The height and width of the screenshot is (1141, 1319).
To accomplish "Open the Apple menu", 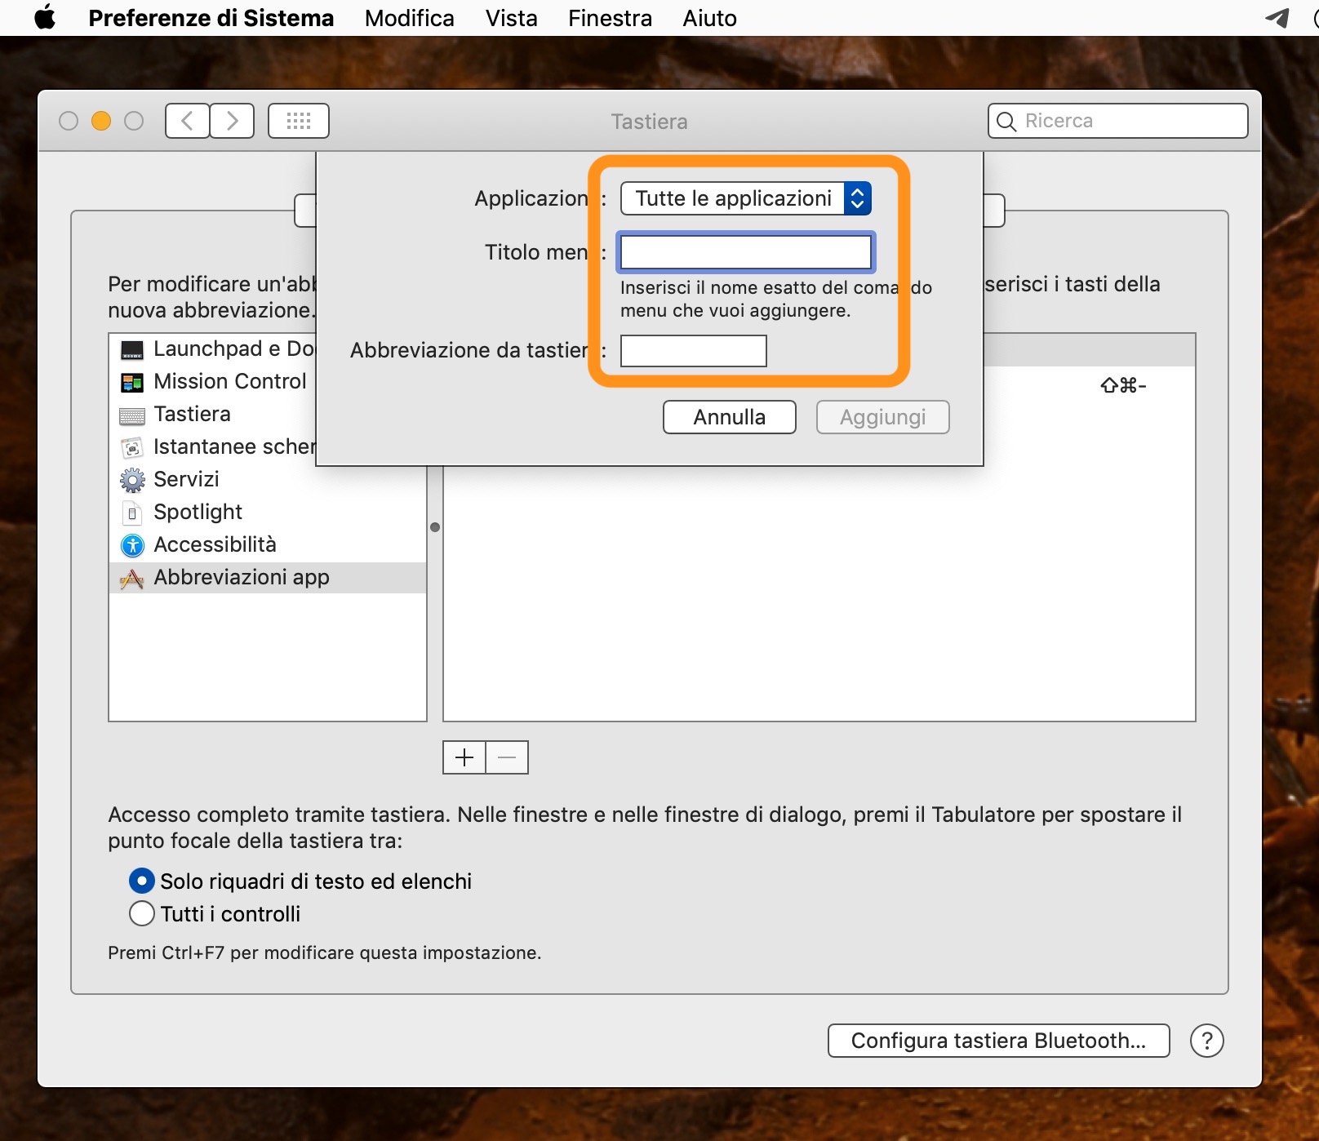I will tap(45, 17).
